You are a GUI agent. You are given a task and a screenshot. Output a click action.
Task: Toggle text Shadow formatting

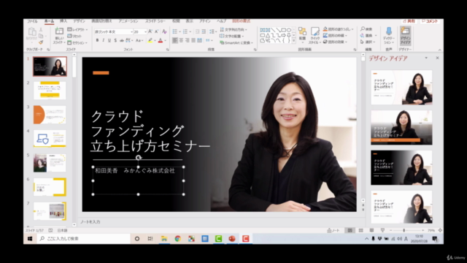pos(115,40)
